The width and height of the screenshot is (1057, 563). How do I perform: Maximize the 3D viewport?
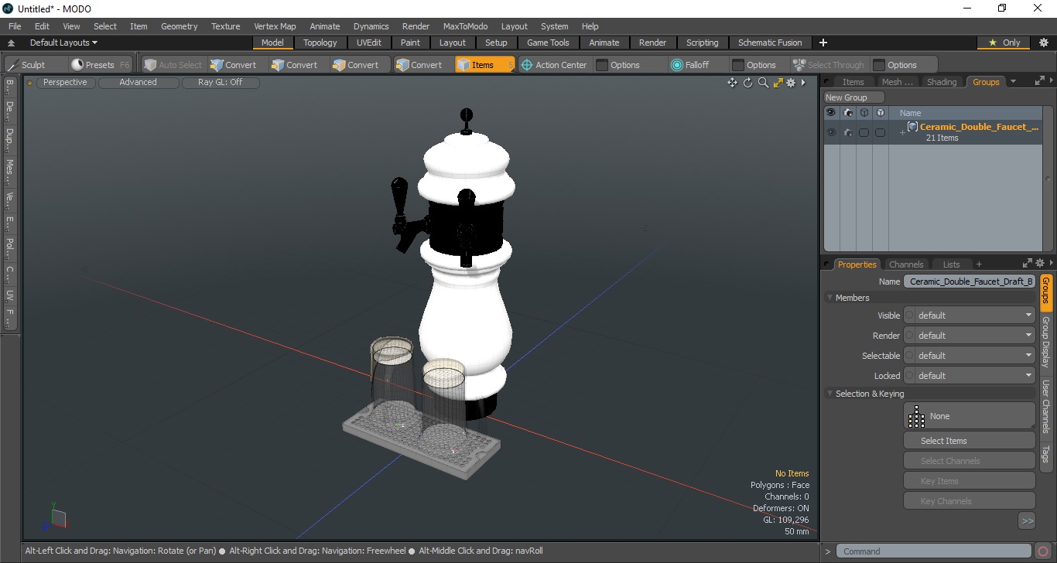[778, 83]
